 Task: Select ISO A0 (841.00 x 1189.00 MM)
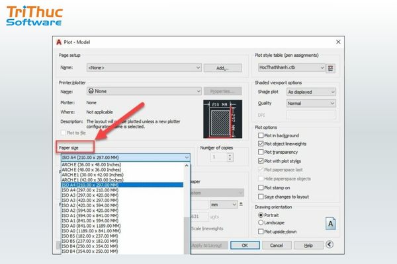point(122,226)
